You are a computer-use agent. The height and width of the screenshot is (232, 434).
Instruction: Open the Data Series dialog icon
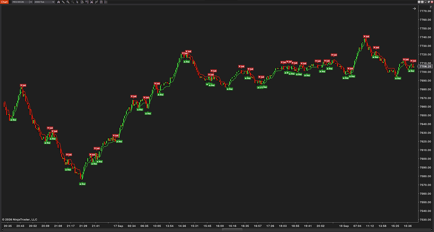coord(92,2)
